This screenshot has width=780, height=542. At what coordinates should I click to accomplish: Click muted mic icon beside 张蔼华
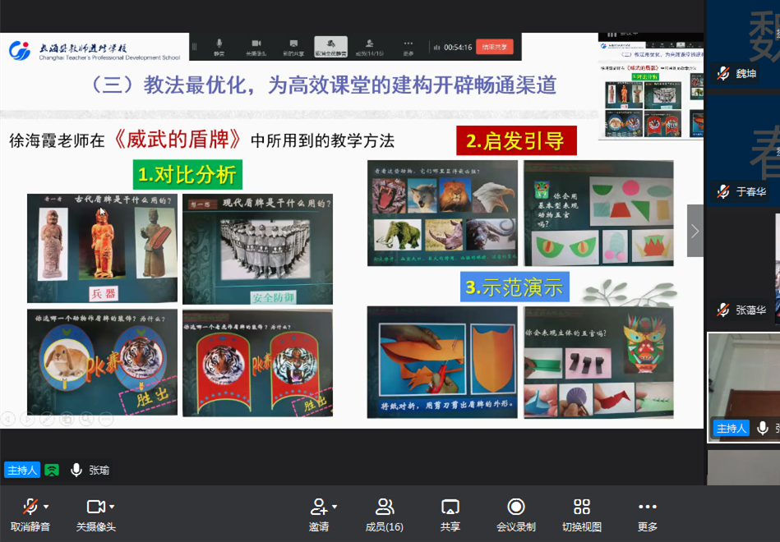722,310
